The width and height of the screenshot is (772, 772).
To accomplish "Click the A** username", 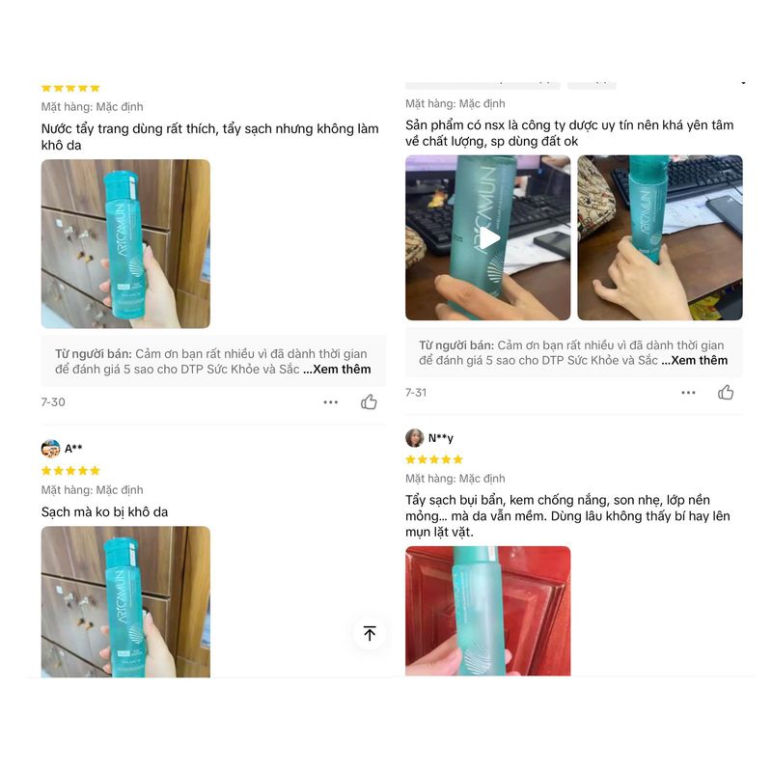I will (x=73, y=449).
